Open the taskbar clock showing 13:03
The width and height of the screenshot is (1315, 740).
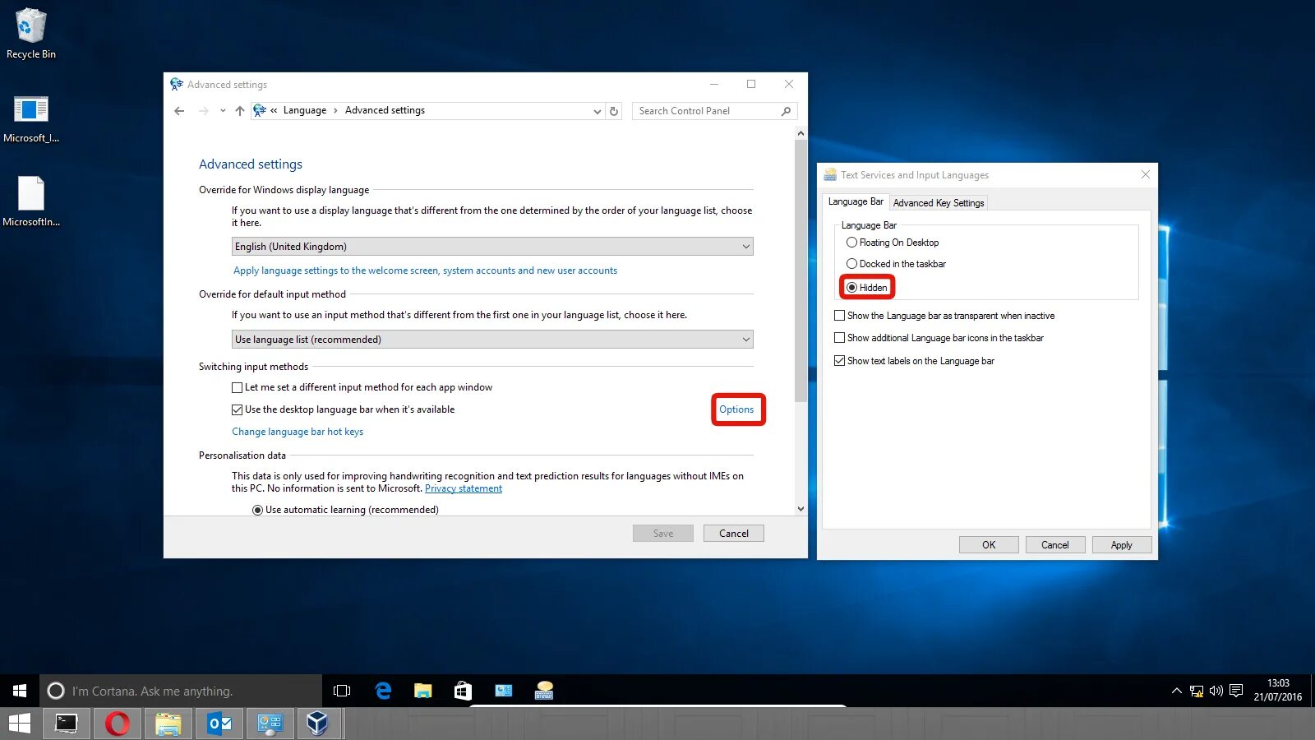[1278, 691]
